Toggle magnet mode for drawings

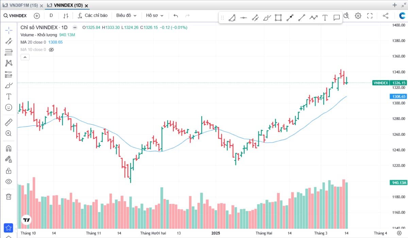[9, 148]
